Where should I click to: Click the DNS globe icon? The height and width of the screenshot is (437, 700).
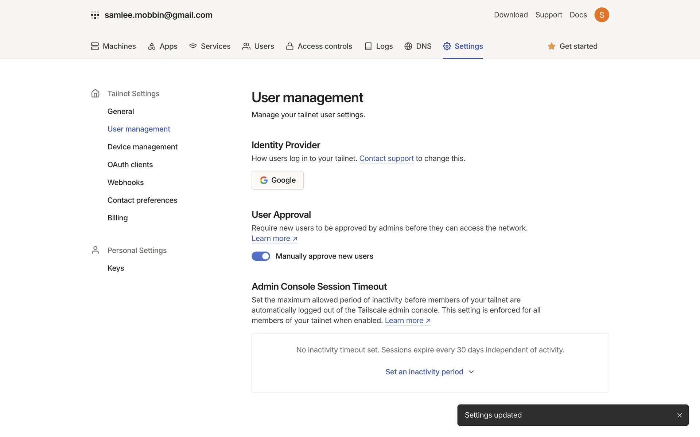(408, 46)
